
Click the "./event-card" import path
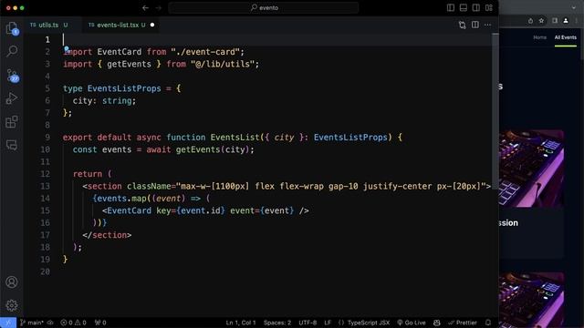pyautogui.click(x=204, y=52)
